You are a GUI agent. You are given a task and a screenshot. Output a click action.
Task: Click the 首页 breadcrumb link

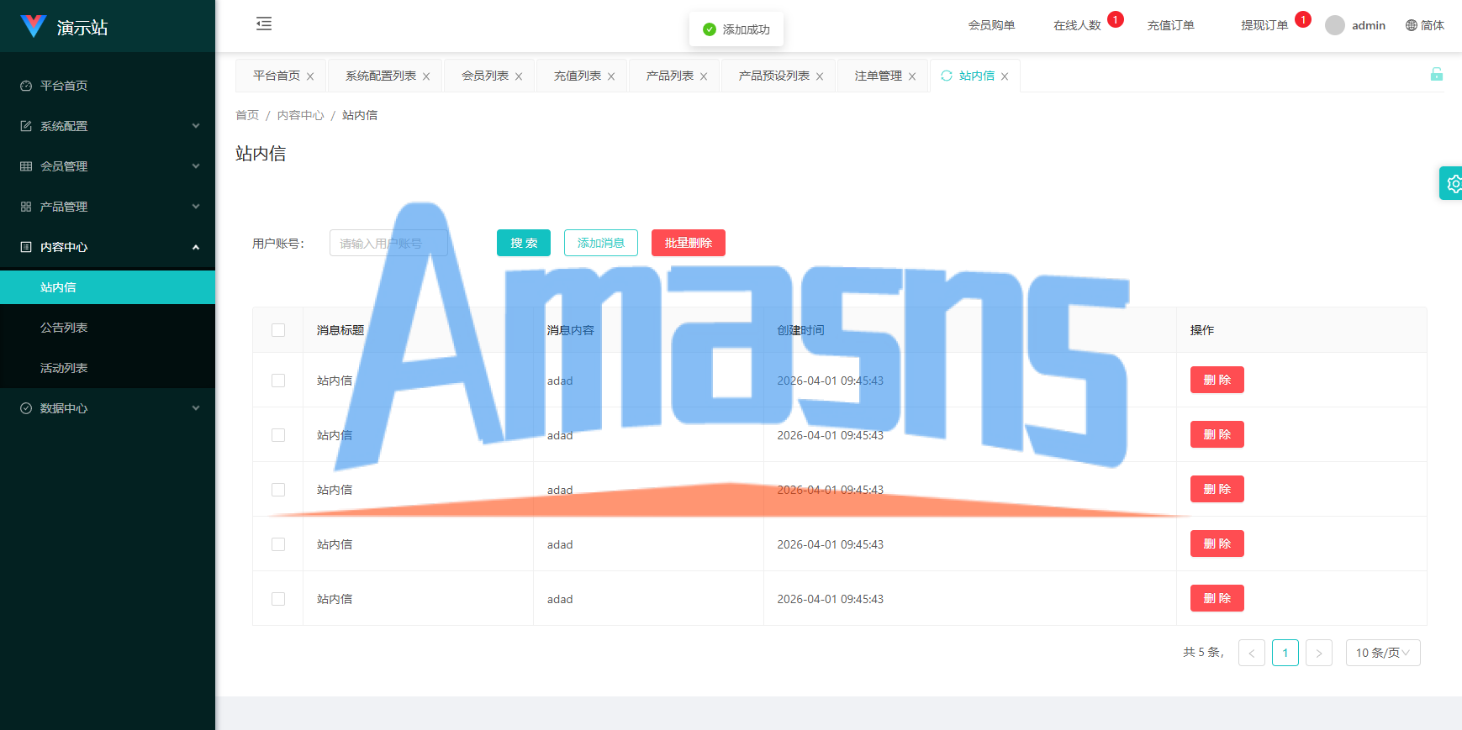tap(247, 115)
